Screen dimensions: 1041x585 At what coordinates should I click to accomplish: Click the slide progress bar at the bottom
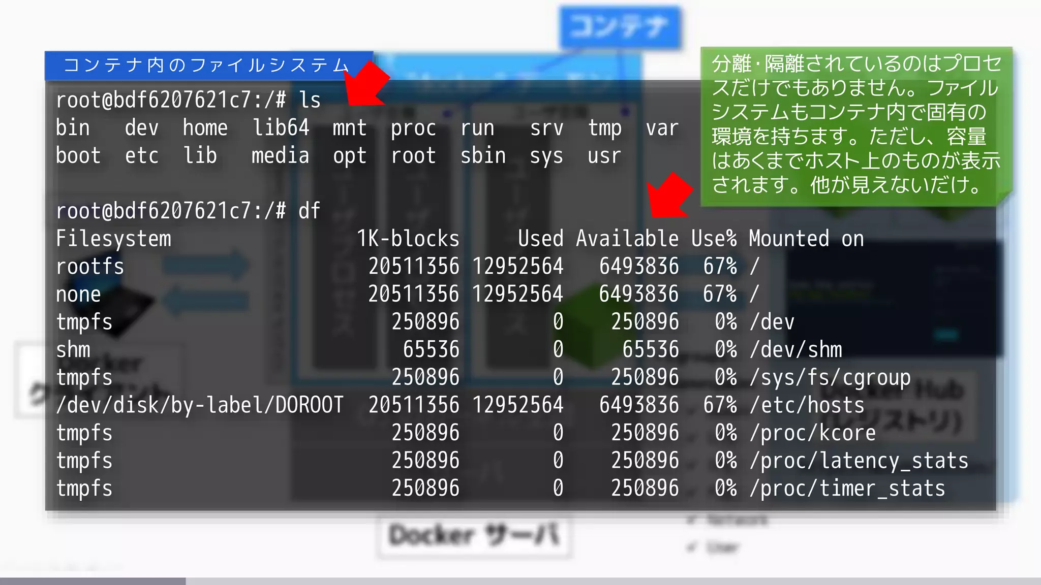coord(520,581)
